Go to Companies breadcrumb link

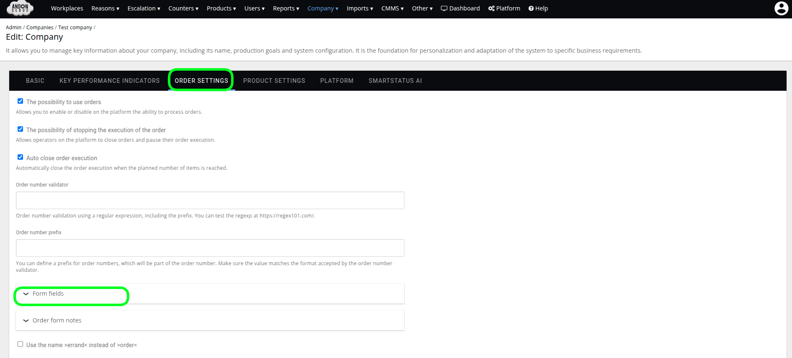[x=40, y=28]
